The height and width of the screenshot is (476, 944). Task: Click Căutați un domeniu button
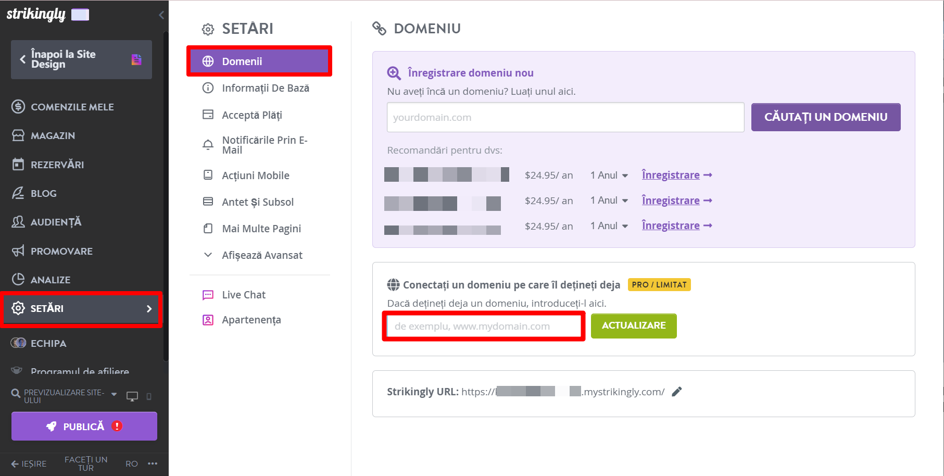click(826, 117)
